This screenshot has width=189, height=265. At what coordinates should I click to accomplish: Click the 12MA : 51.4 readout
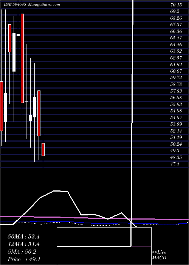click(23, 244)
